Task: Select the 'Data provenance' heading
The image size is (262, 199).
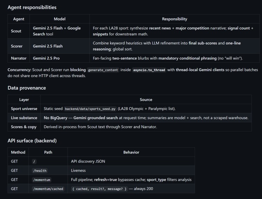Action: tap(27, 88)
